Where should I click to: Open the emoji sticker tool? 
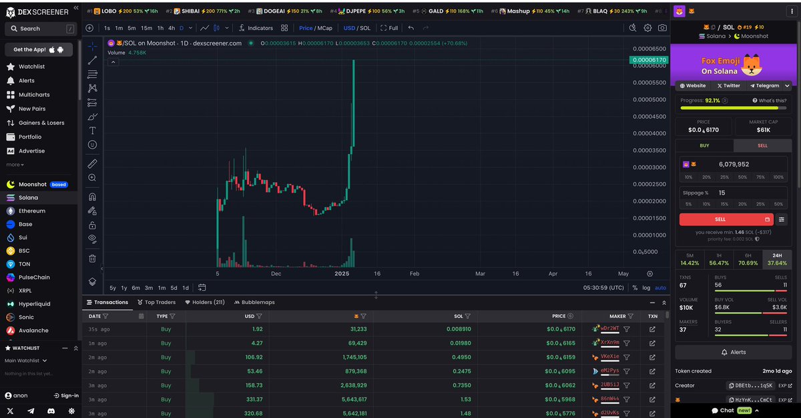click(x=92, y=144)
